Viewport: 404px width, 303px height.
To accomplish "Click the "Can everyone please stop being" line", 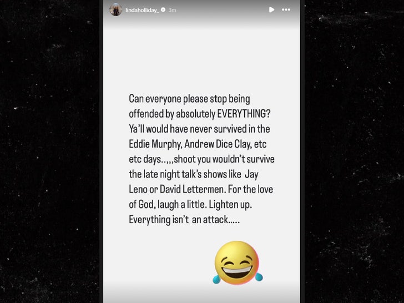I will point(189,99).
